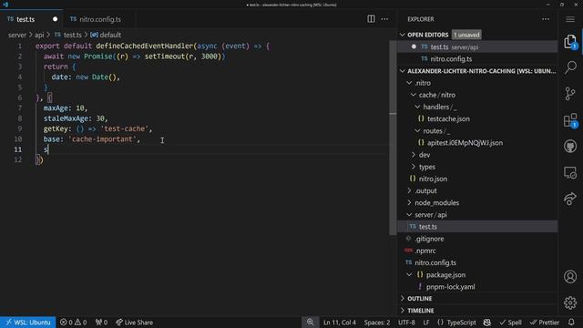The width and height of the screenshot is (583, 328).
Task: Click the Prettier status bar item
Action: click(x=545, y=322)
